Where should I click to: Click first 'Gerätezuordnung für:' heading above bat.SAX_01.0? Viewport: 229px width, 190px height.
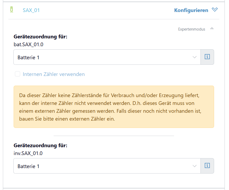coord(40,37)
